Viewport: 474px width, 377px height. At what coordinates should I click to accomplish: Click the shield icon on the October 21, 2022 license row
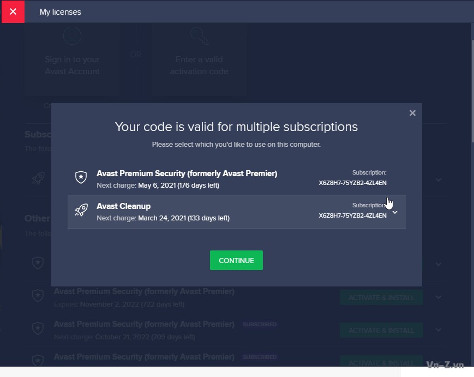point(38,328)
